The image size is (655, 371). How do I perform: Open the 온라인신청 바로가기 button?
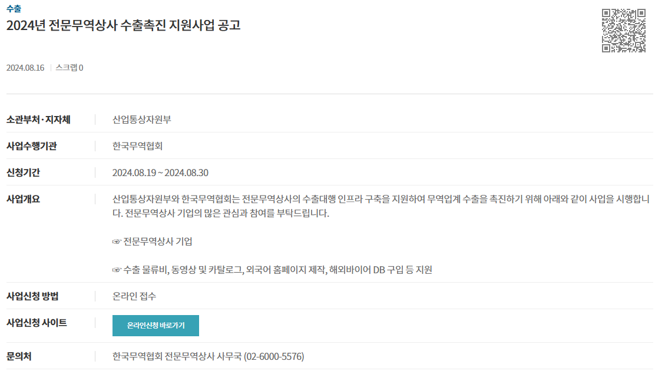(156, 326)
